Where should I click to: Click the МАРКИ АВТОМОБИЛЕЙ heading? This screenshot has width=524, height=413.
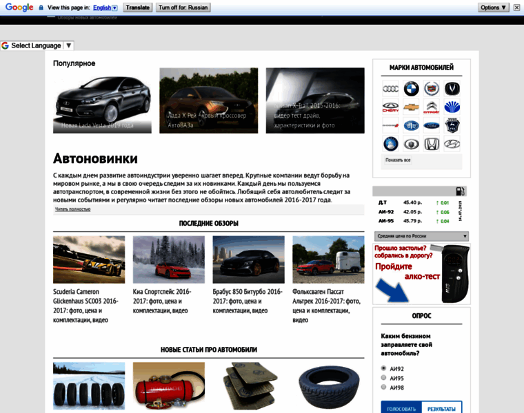(x=421, y=67)
